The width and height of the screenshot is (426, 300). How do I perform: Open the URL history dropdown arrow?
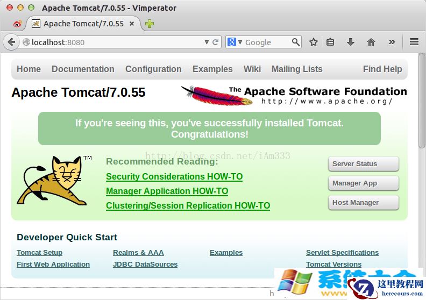pyautogui.click(x=207, y=42)
